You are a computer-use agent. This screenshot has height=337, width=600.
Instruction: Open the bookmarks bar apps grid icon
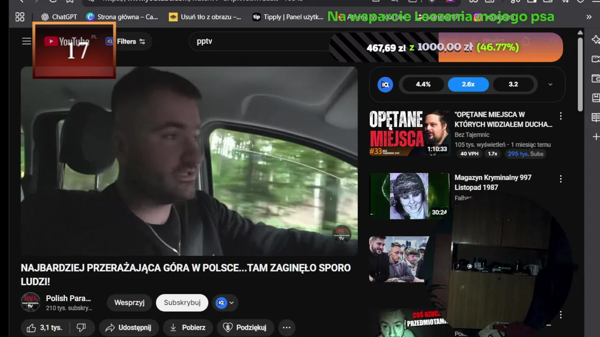[20, 17]
